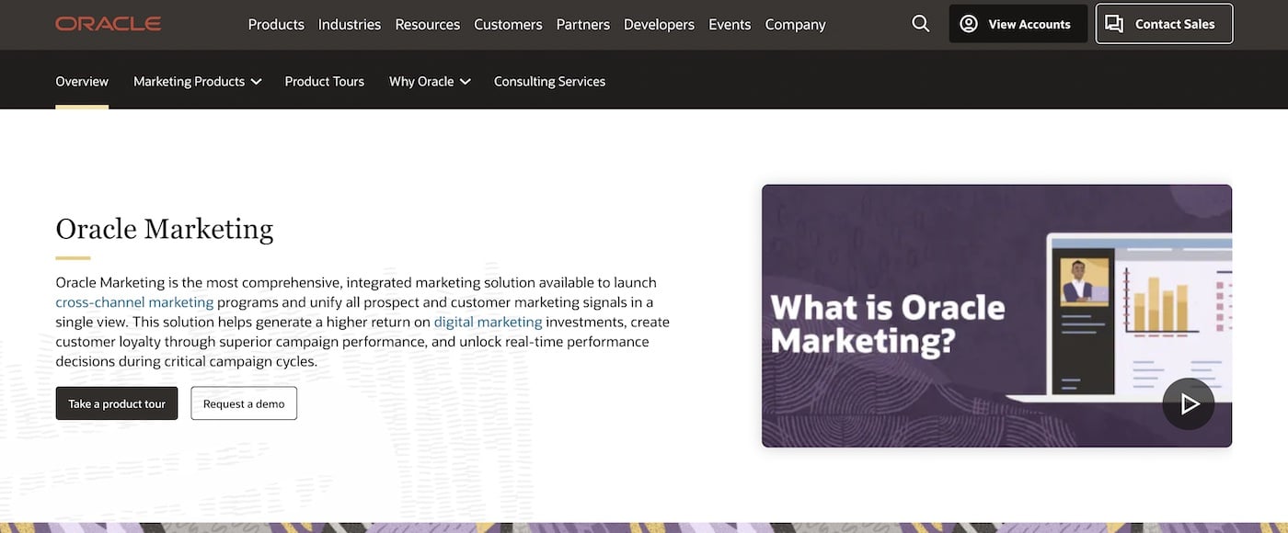1288x533 pixels.
Task: Open the Developers menu
Action: tap(659, 24)
